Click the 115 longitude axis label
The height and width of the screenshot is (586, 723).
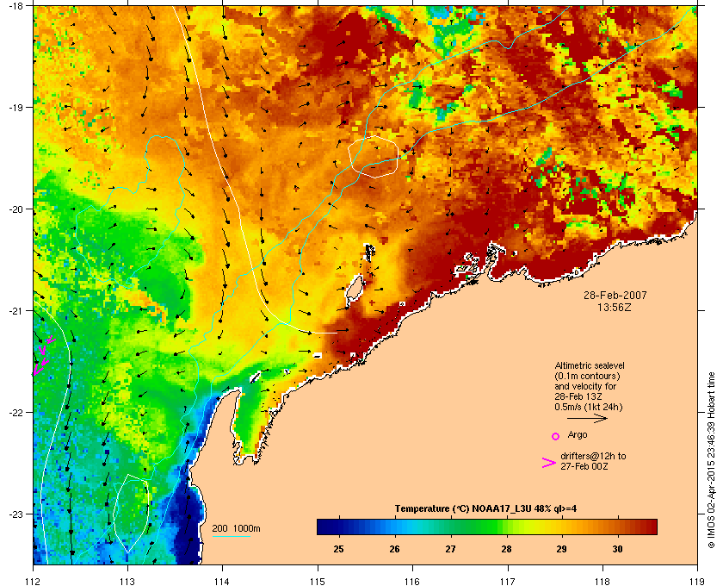point(318,582)
